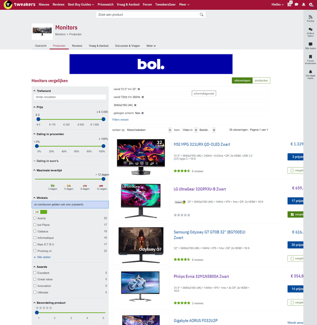Switch to the Overzicht tab

[x=41, y=46]
